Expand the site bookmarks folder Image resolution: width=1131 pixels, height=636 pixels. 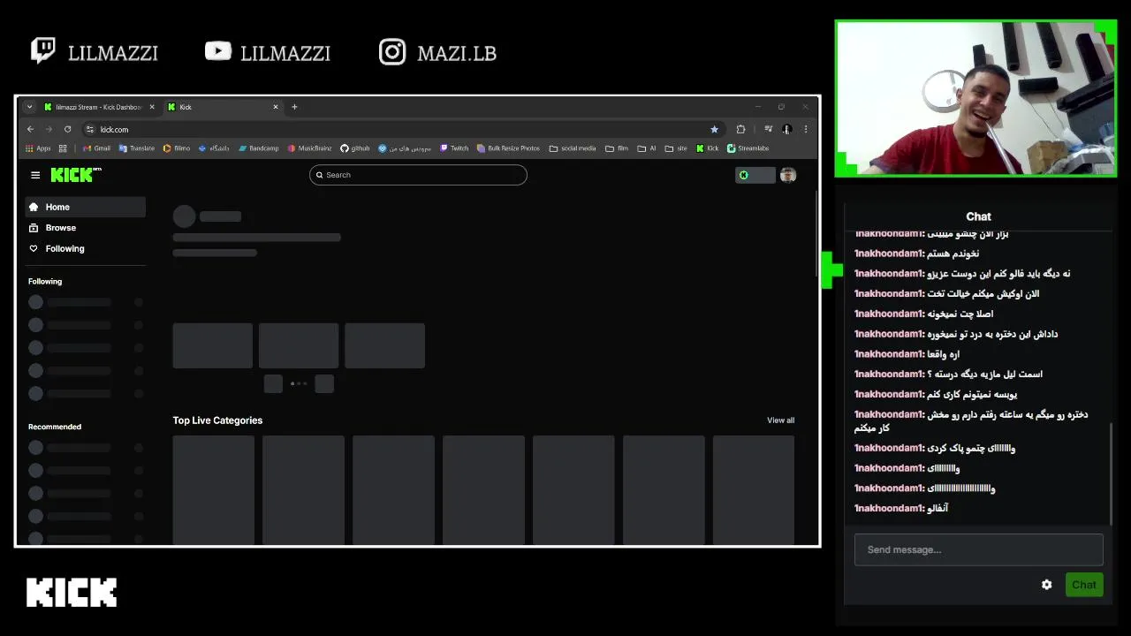coord(676,148)
